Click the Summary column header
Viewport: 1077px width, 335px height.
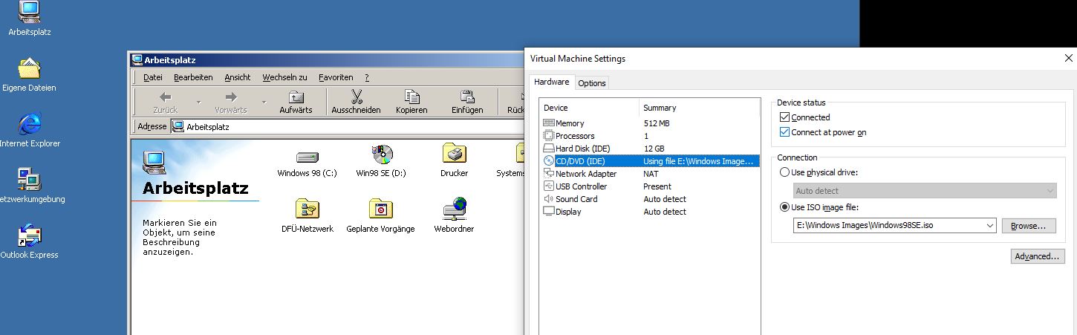pyautogui.click(x=699, y=108)
